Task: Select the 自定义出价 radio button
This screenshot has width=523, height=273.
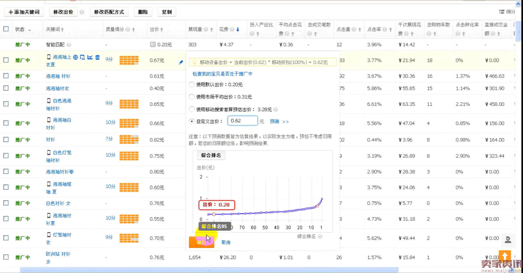Action: click(x=192, y=121)
